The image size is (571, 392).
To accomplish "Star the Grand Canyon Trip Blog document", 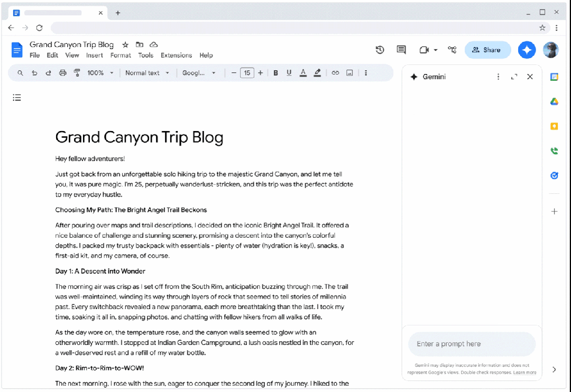I will pos(125,45).
